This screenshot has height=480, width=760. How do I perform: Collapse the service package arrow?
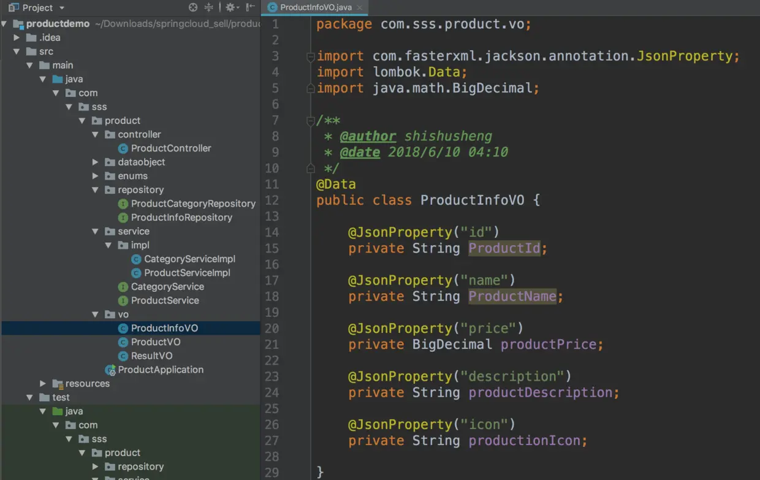click(x=95, y=231)
